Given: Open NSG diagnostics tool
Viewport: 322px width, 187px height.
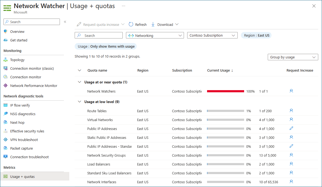Looking at the screenshot, I should coord(23,114).
